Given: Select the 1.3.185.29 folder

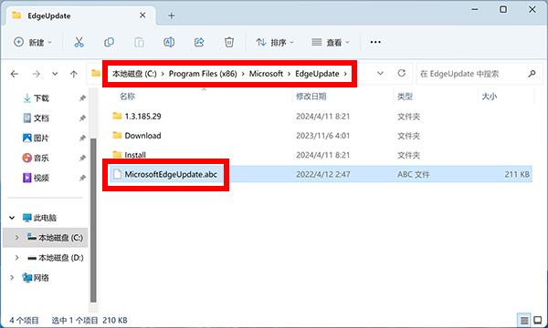Looking at the screenshot, I should click(142, 116).
